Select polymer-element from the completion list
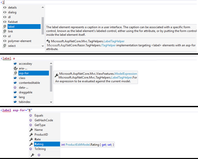Viewport: 198px width, 159px height. 20,41
